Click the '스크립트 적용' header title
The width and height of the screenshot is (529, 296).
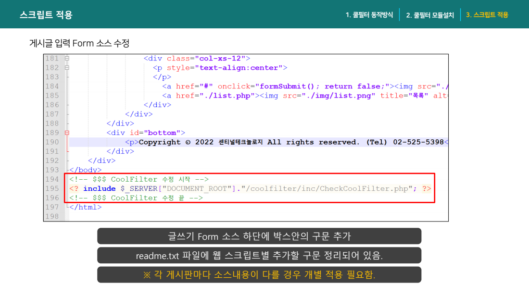point(46,15)
